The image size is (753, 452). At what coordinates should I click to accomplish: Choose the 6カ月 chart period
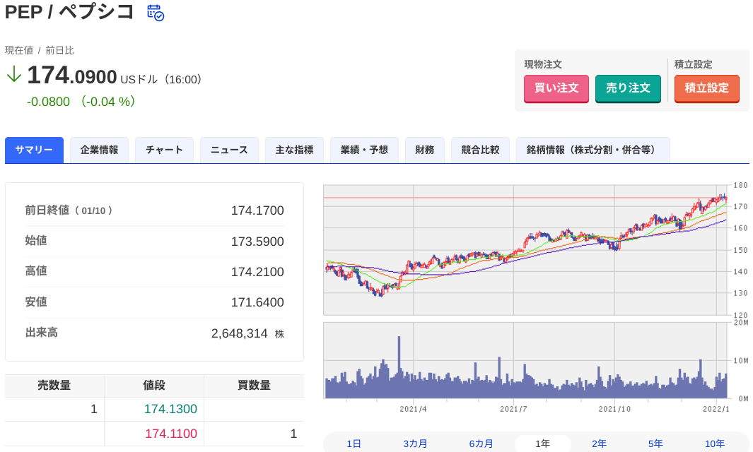click(x=481, y=444)
